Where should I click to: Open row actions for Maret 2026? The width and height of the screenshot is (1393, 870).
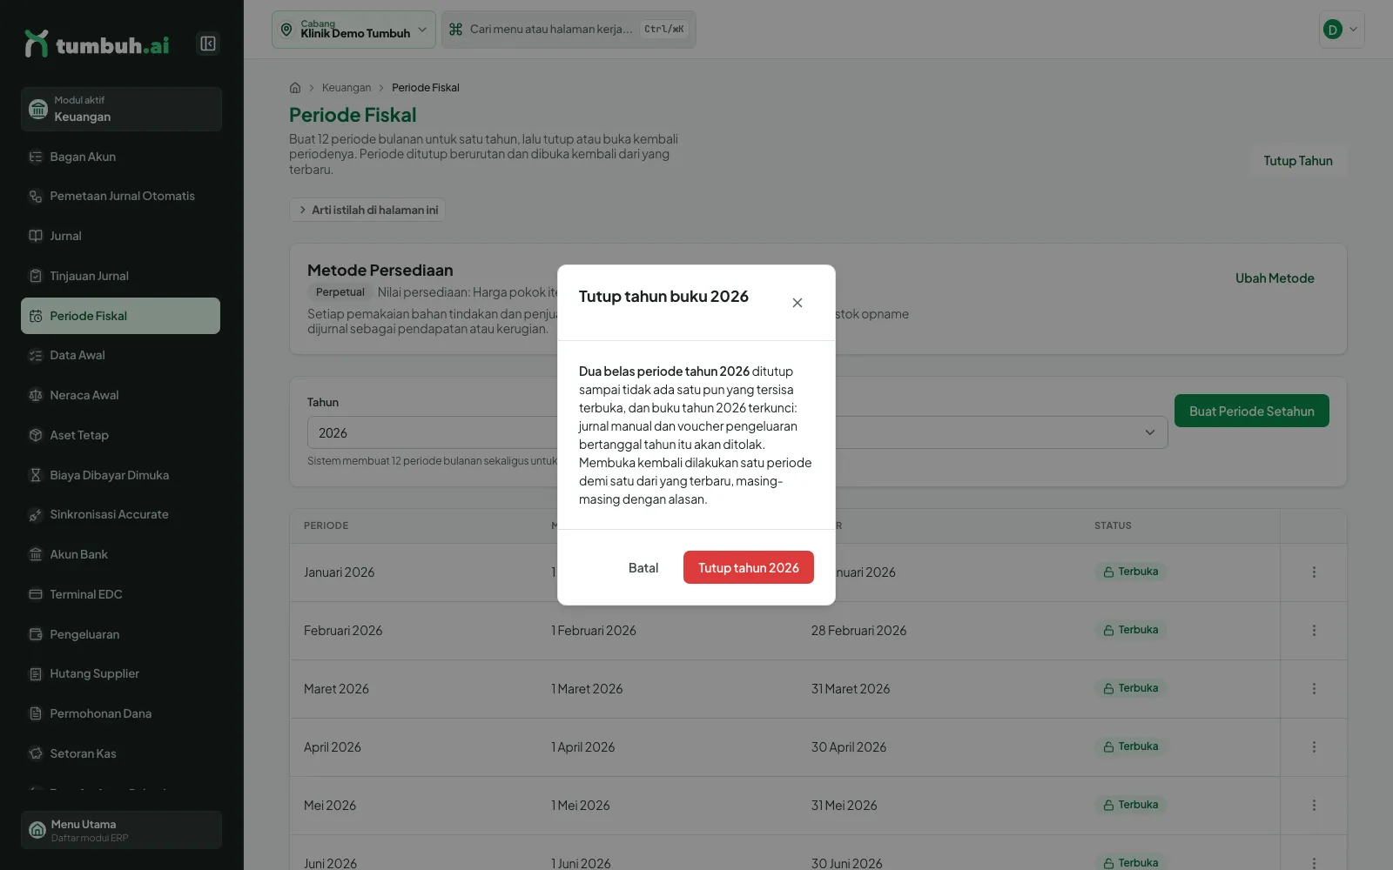coord(1314,689)
